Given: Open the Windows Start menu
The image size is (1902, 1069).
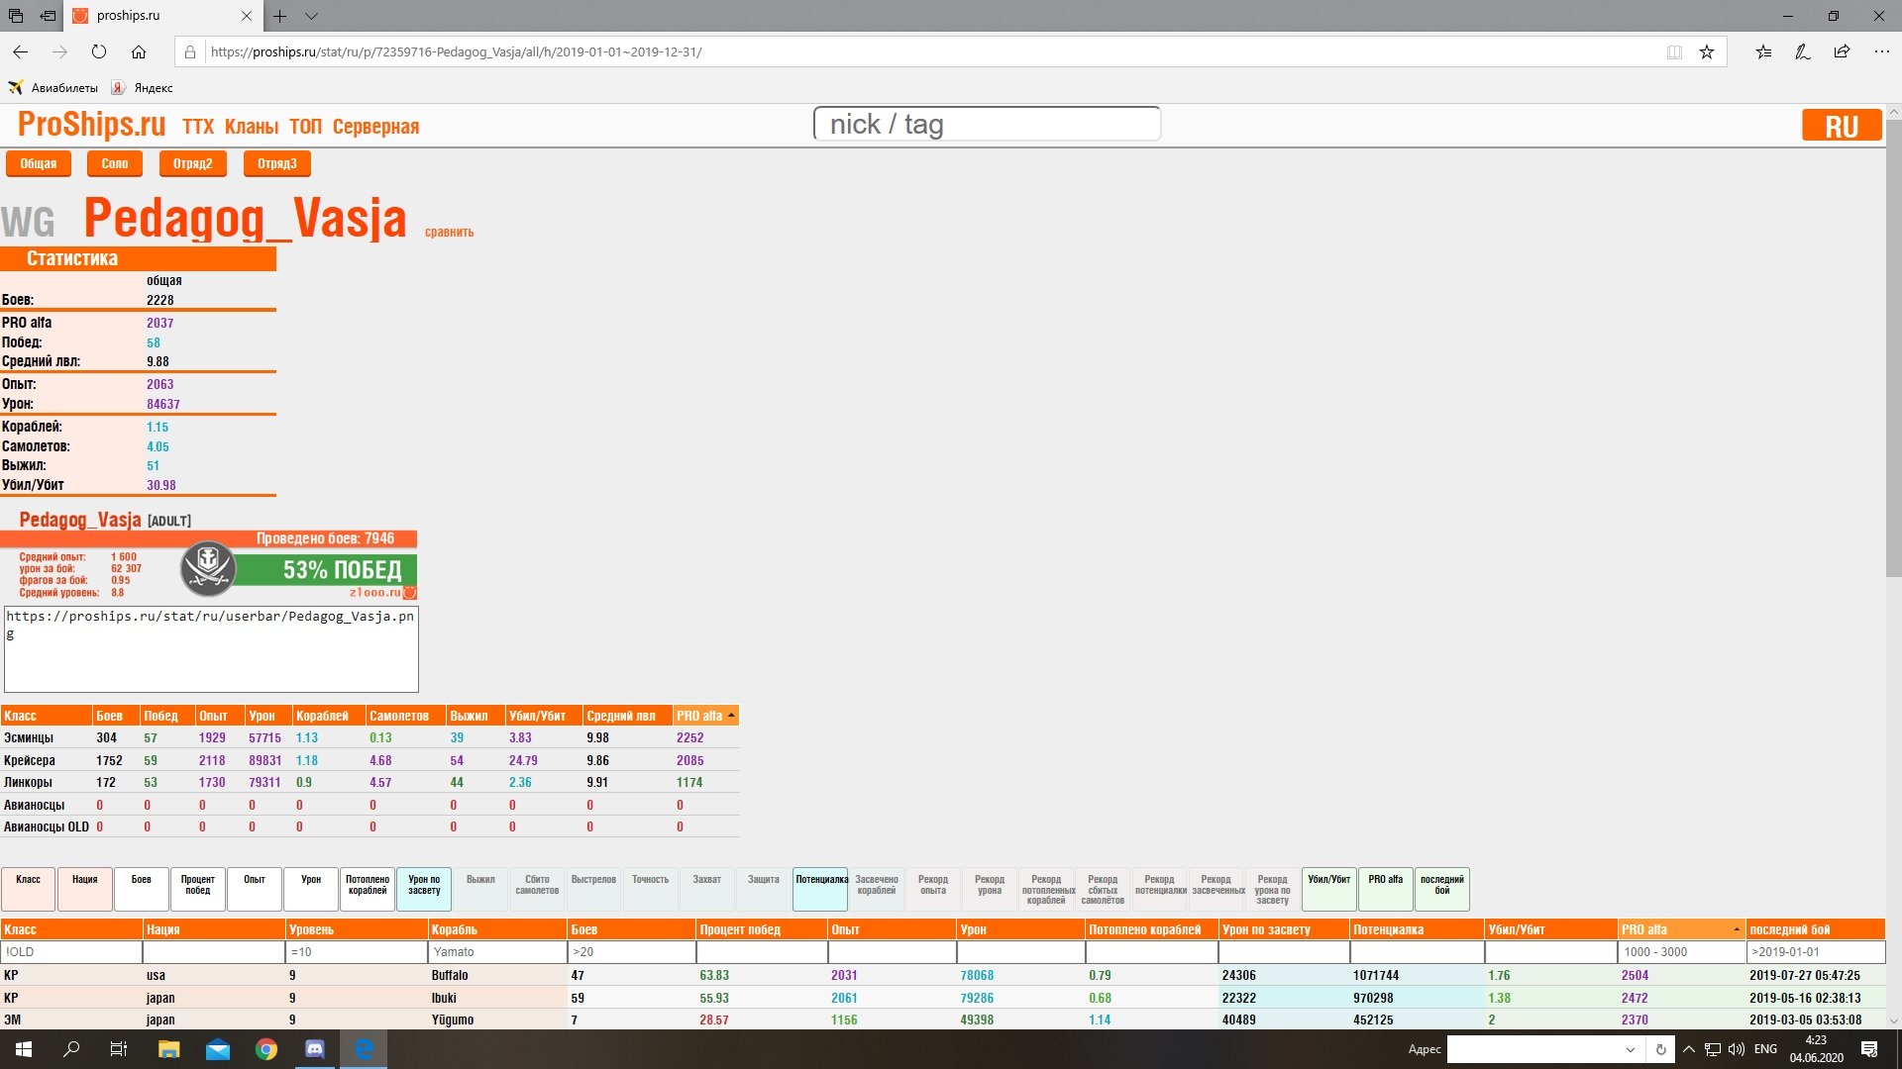Looking at the screenshot, I should (x=24, y=1049).
